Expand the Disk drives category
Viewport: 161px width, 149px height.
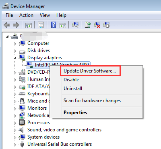click(x=15, y=51)
